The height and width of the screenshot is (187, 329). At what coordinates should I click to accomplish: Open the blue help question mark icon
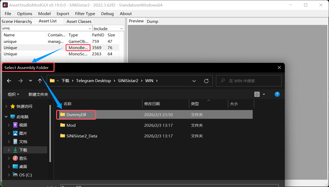pos(277,94)
